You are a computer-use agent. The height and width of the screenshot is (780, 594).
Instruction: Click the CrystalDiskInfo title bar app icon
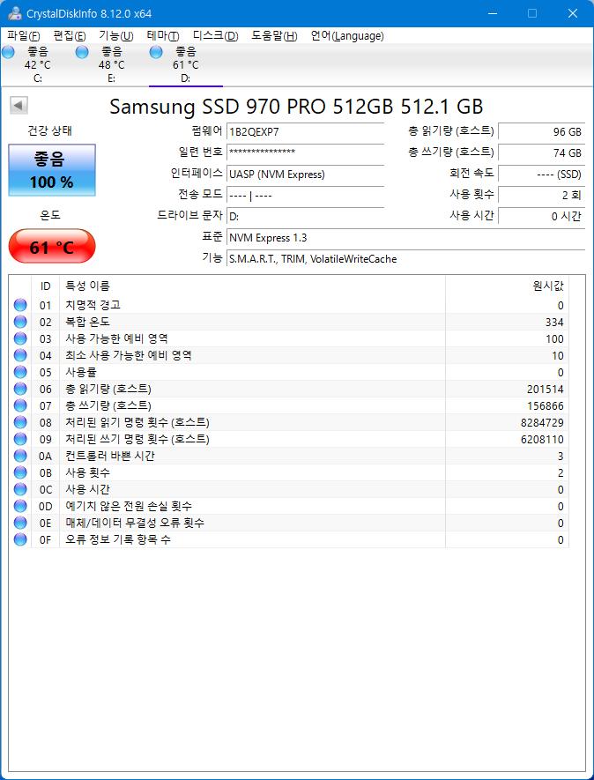[x=14, y=13]
